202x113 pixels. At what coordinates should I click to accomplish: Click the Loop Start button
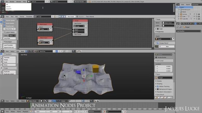(9, 38)
